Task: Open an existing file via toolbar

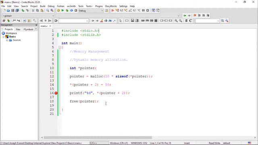Action: [x=8, y=10]
